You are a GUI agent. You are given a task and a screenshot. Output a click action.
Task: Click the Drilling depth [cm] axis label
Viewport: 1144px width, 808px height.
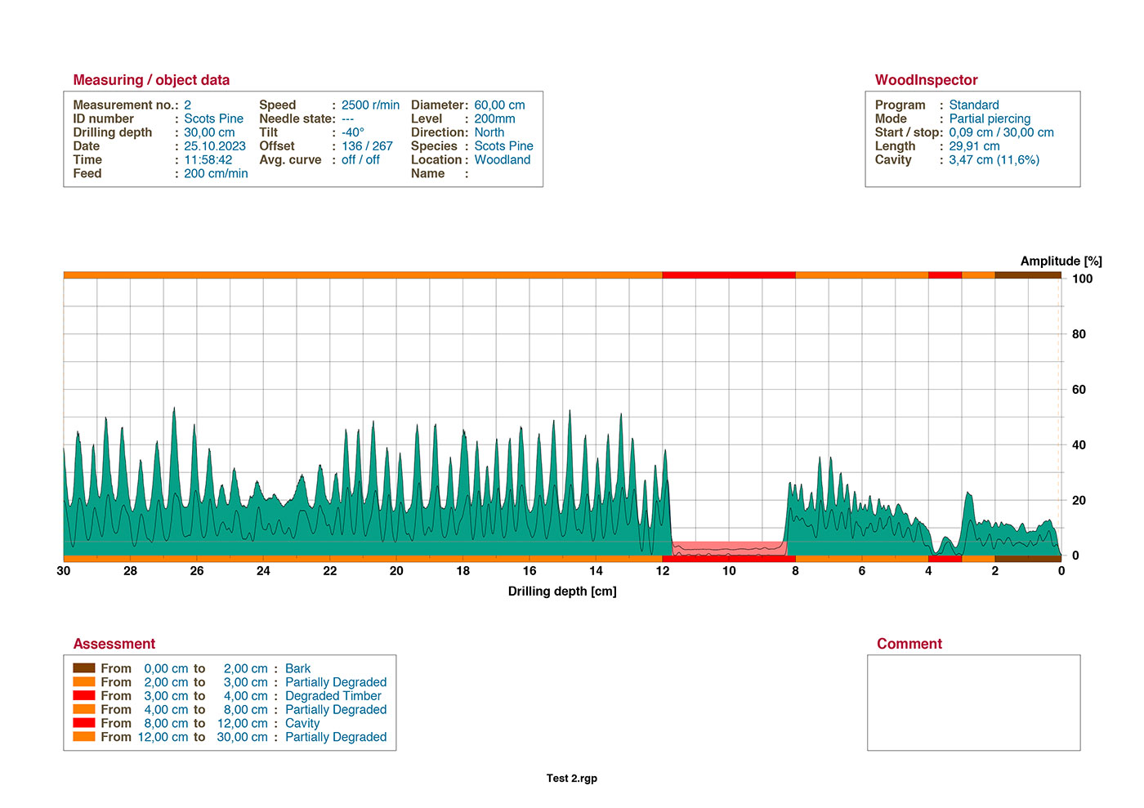tap(562, 591)
